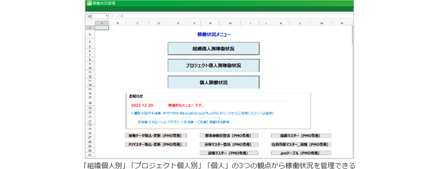Open 組織個人別稼働状況 button
Viewport: 435px width, 169px height.
point(213,49)
